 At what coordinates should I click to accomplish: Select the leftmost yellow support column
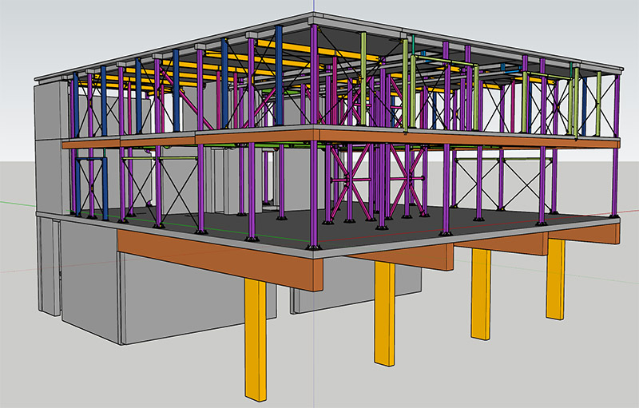pyautogui.click(x=255, y=339)
